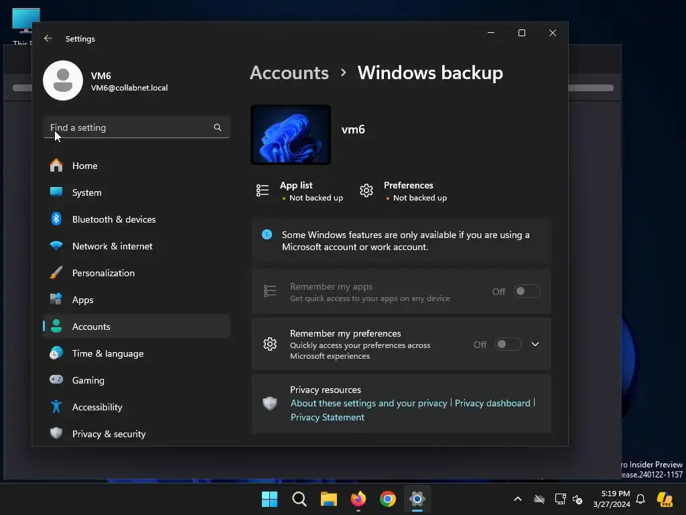The height and width of the screenshot is (515, 686).
Task: Click the Settings gear in taskbar
Action: 417,499
